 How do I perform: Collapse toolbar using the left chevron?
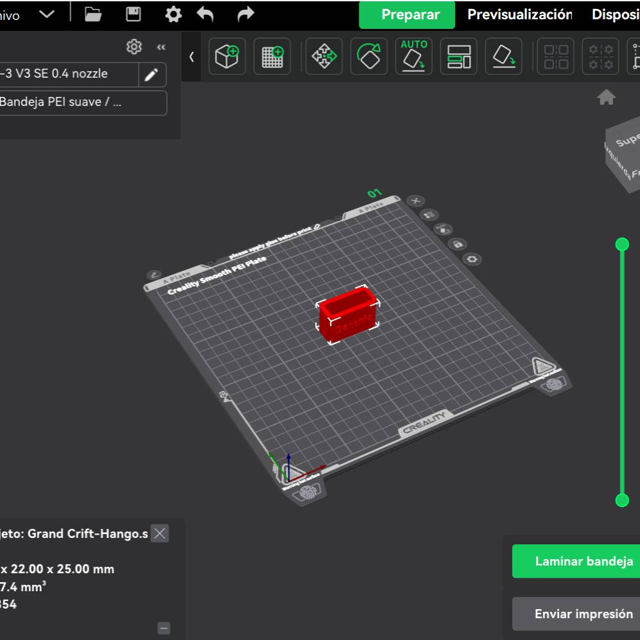pyautogui.click(x=191, y=56)
